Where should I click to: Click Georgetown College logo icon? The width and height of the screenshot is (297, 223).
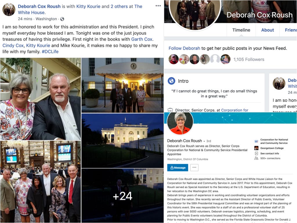pyautogui.click(x=256, y=148)
